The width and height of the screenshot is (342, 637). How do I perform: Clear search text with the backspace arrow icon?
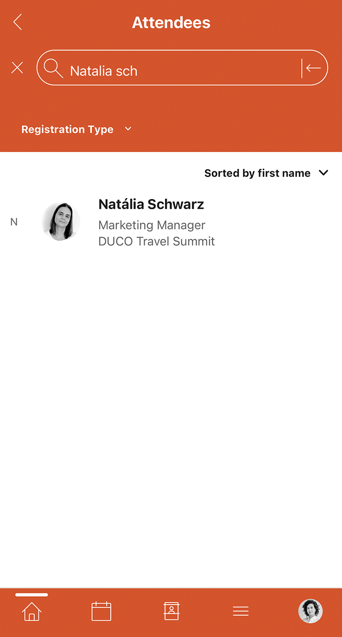(312, 68)
